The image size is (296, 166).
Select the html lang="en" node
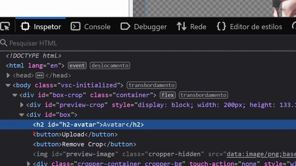click(x=35, y=65)
